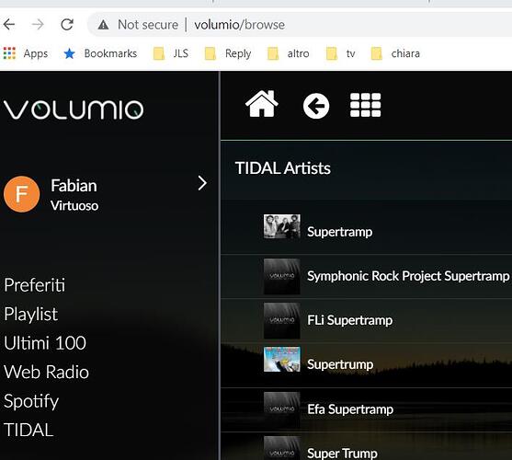Click the browser back arrow
This screenshot has width=512, height=460.
9,25
